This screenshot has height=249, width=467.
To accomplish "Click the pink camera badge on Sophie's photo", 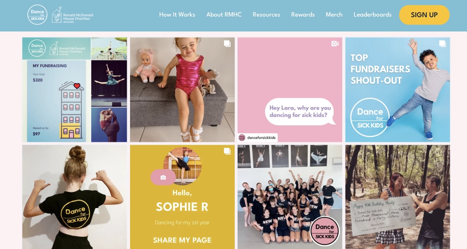I will [163, 177].
